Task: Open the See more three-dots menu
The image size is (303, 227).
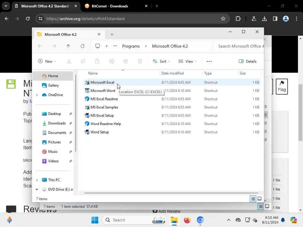Action: [209, 61]
